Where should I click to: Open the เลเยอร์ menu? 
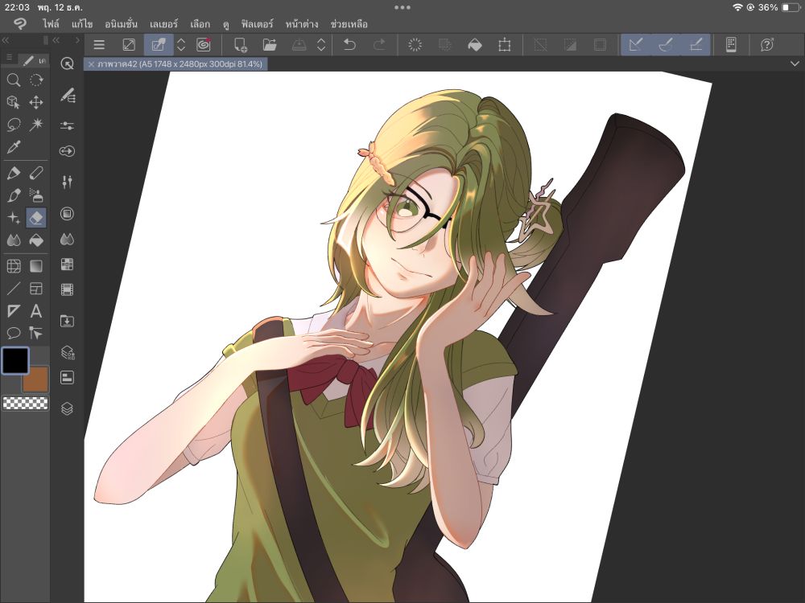[x=163, y=24]
